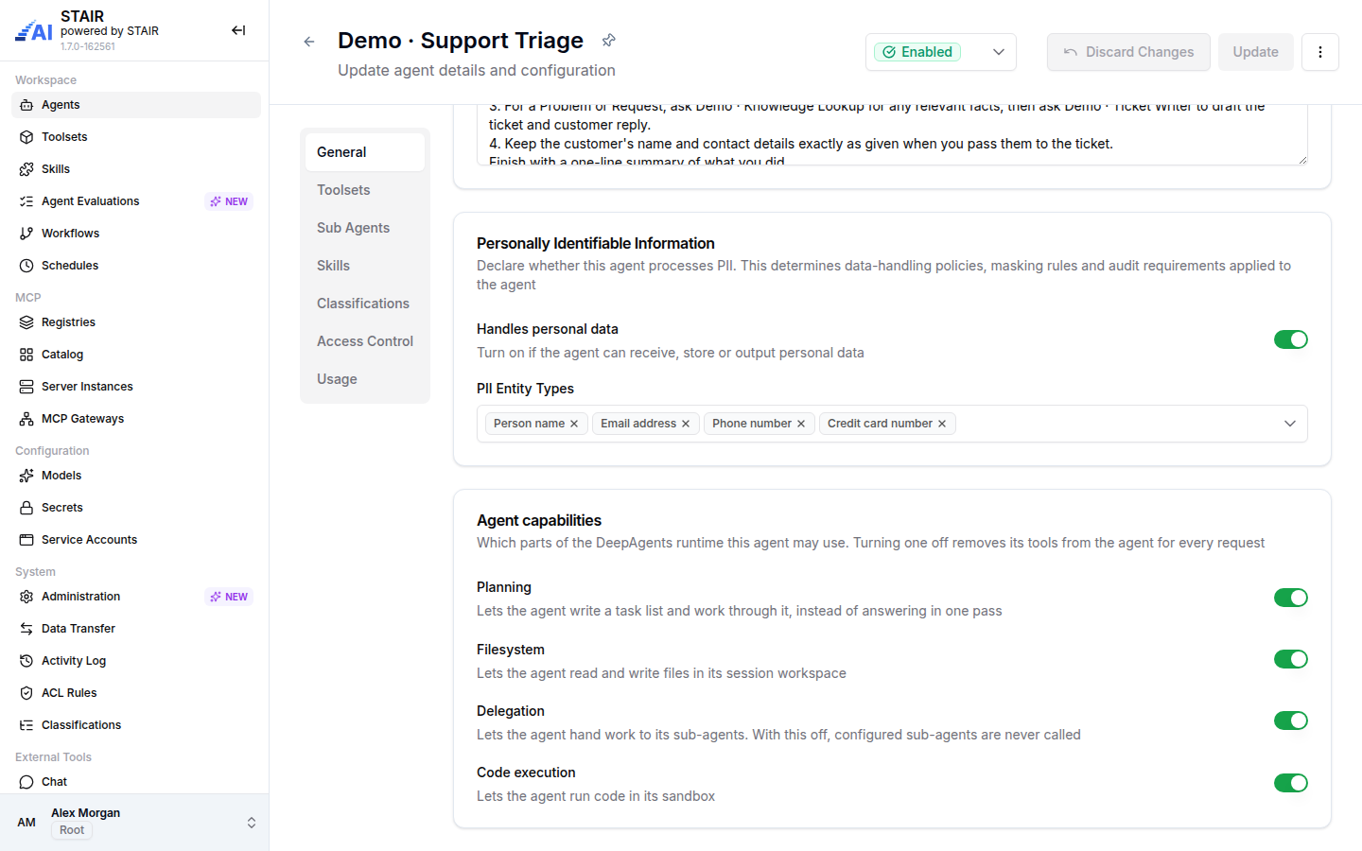Click the Discard Changes button

(1128, 52)
